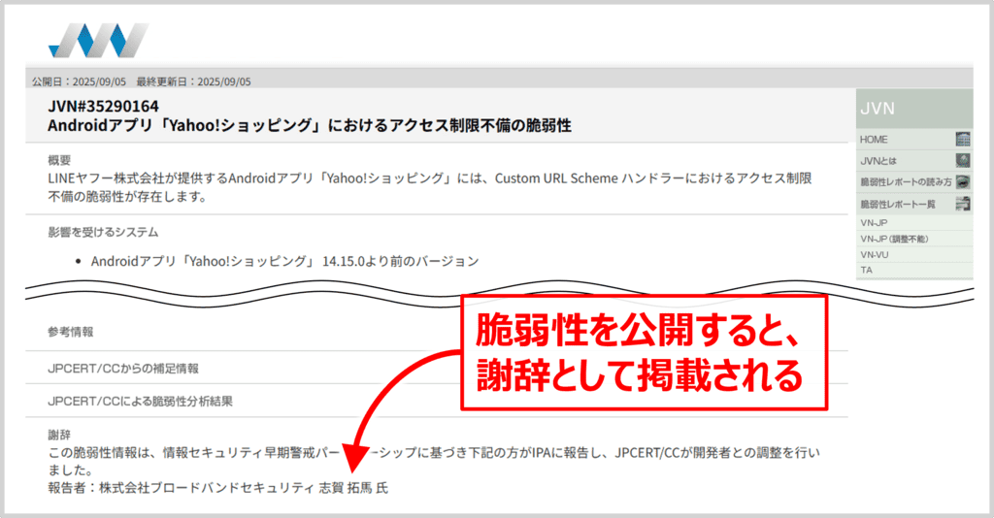Viewport: 994px width, 518px height.
Task: Click the LINEヤフー株式会社 overview paragraph
Action: (x=430, y=187)
